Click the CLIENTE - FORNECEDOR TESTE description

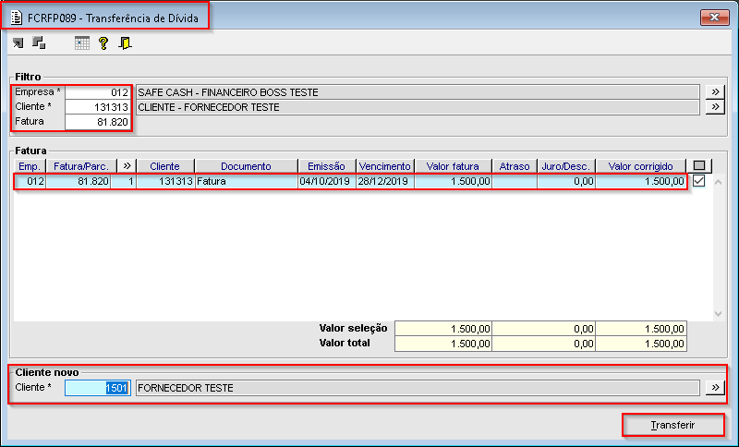(418, 107)
